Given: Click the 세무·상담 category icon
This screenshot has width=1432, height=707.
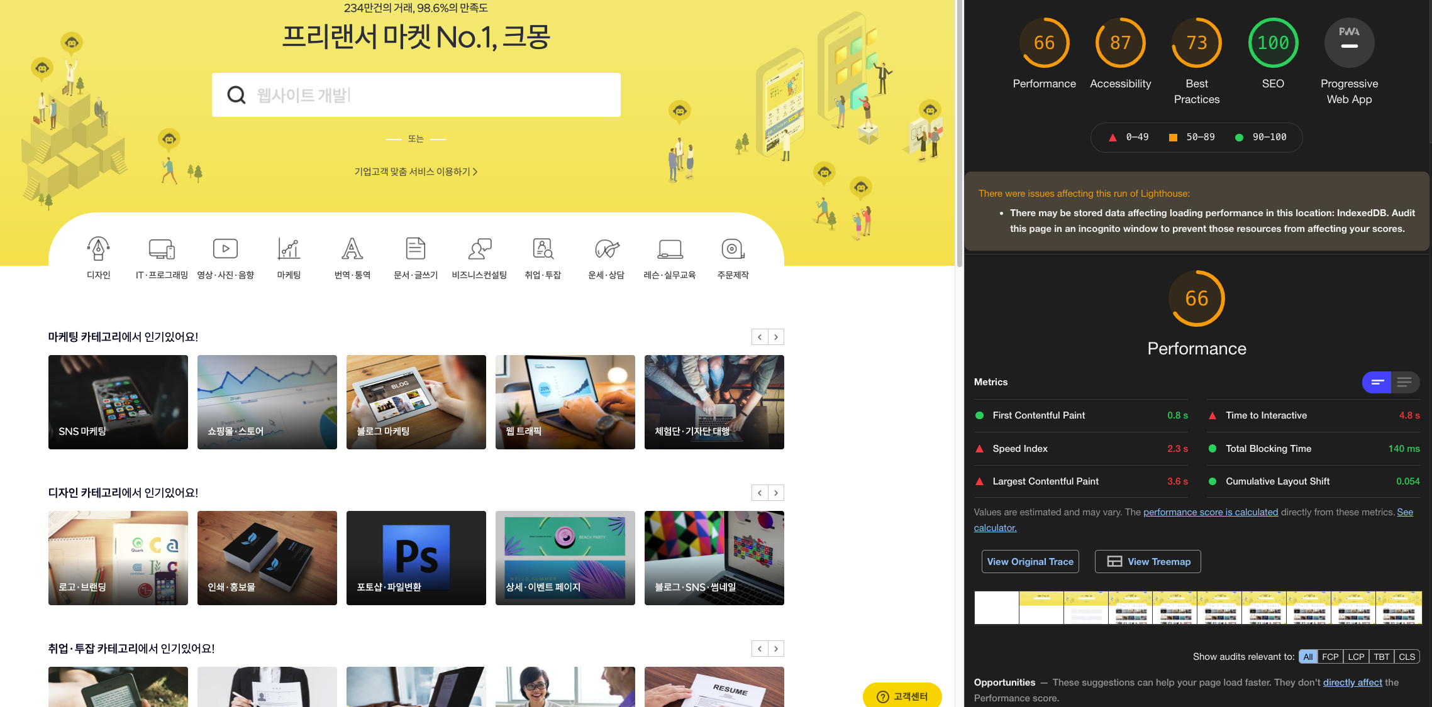Looking at the screenshot, I should pos(606,249).
